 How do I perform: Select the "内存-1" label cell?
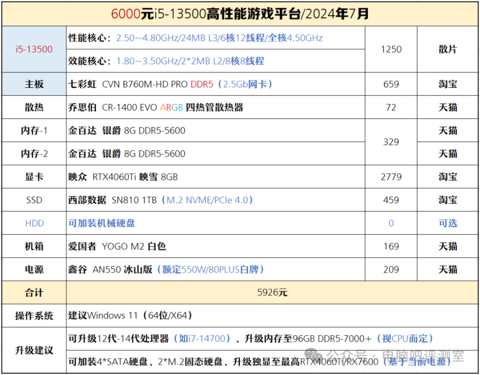(x=34, y=130)
